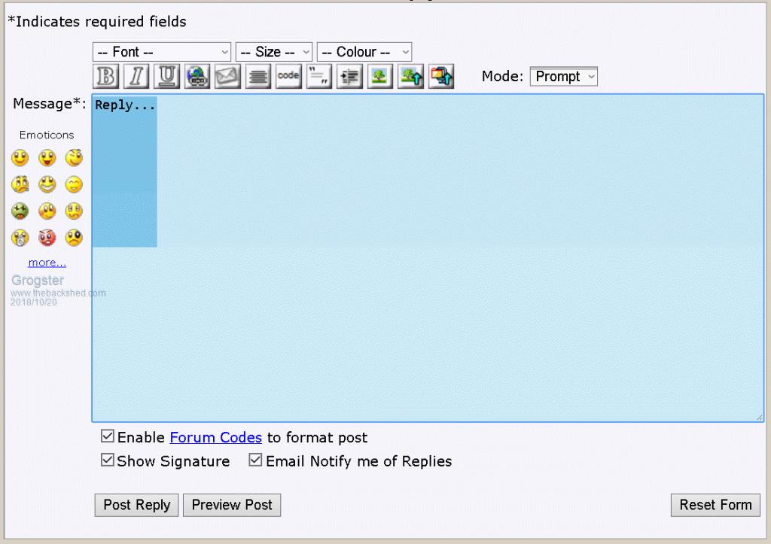Change the Mode from Prompt
The image size is (771, 544).
[x=563, y=77]
